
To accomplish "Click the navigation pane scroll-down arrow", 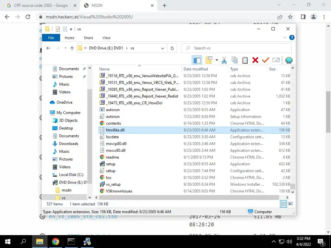I will coord(90,198).
